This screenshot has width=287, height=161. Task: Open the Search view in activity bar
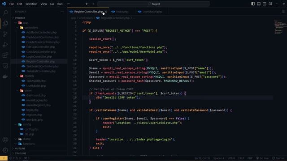click(x=5, y=13)
